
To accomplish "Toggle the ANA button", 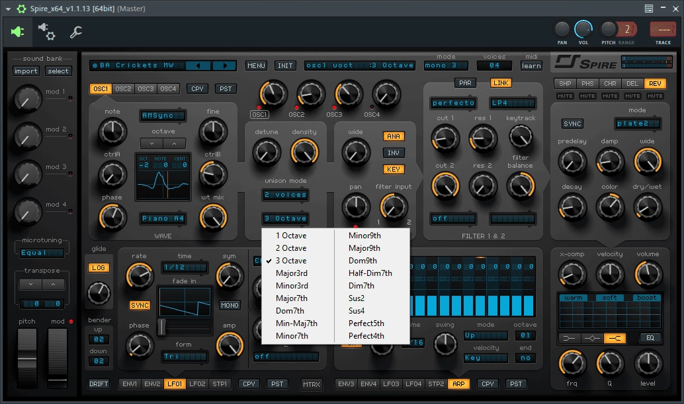I will click(394, 136).
